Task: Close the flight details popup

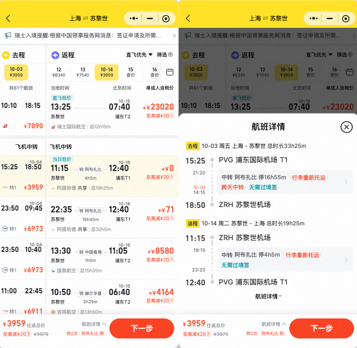Action: coord(347,127)
